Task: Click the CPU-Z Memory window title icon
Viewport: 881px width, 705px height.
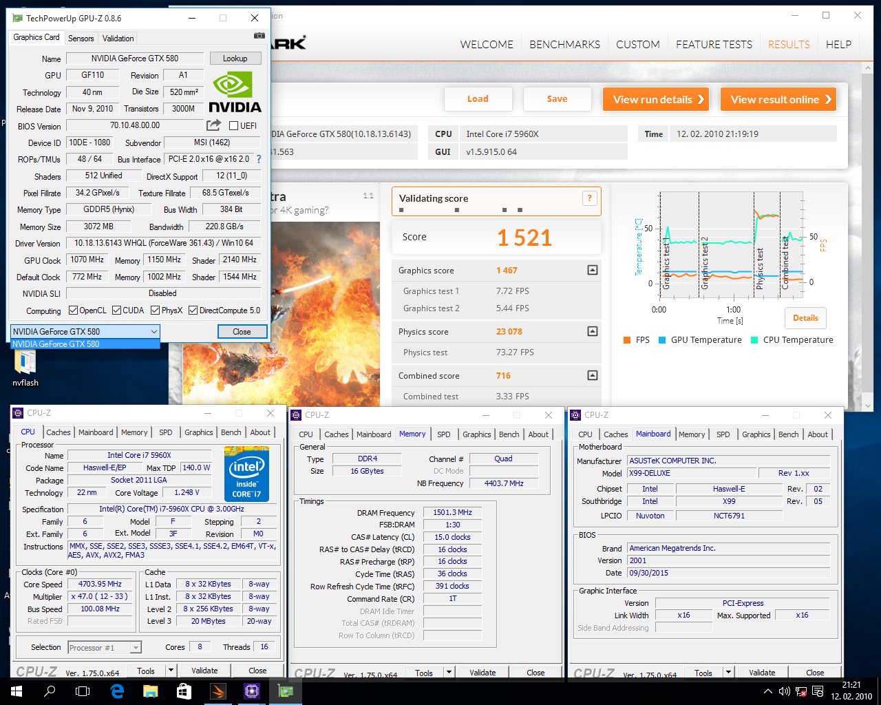Action: pyautogui.click(x=296, y=414)
